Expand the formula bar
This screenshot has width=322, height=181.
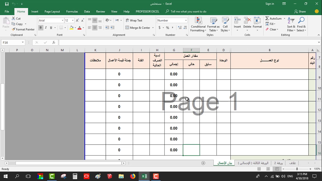click(x=319, y=42)
